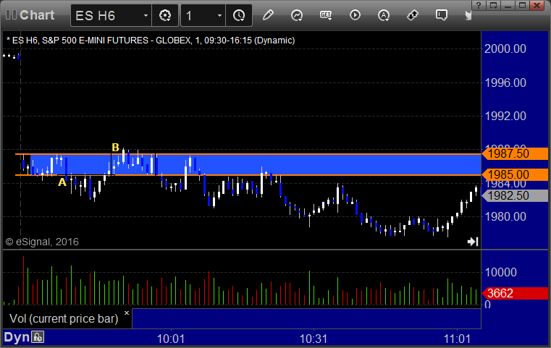Open symbol settings gear menu
This screenshot has width=551, height=348.
point(165,15)
